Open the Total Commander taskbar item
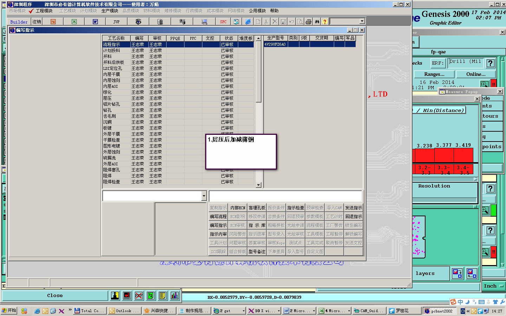 point(90,311)
